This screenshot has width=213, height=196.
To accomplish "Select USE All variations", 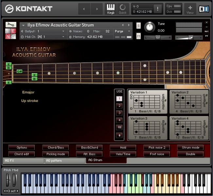I will click(119, 127).
